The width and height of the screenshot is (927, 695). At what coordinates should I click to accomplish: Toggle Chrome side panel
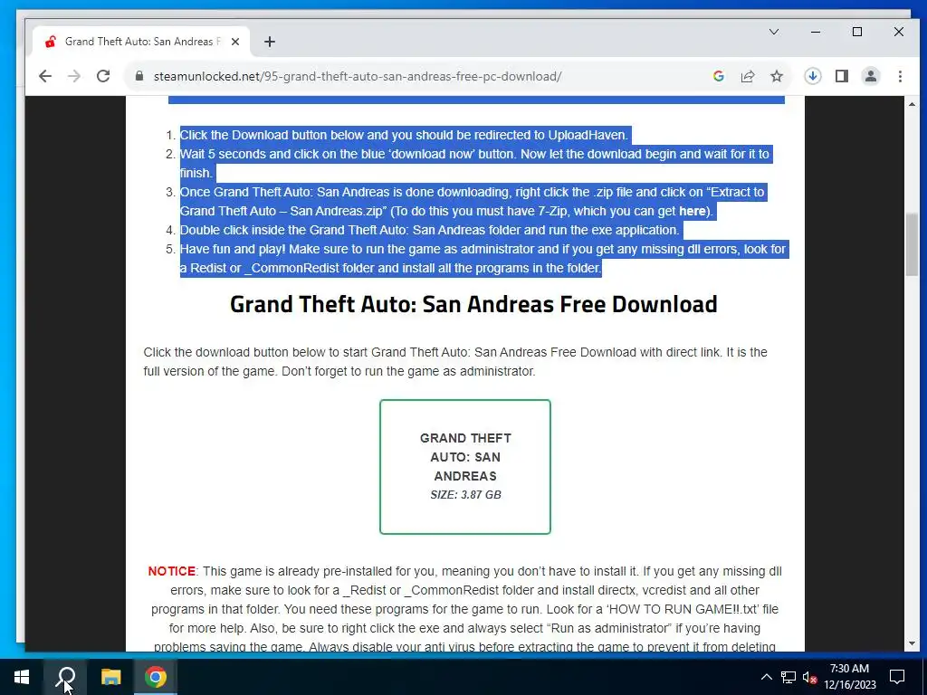[841, 76]
